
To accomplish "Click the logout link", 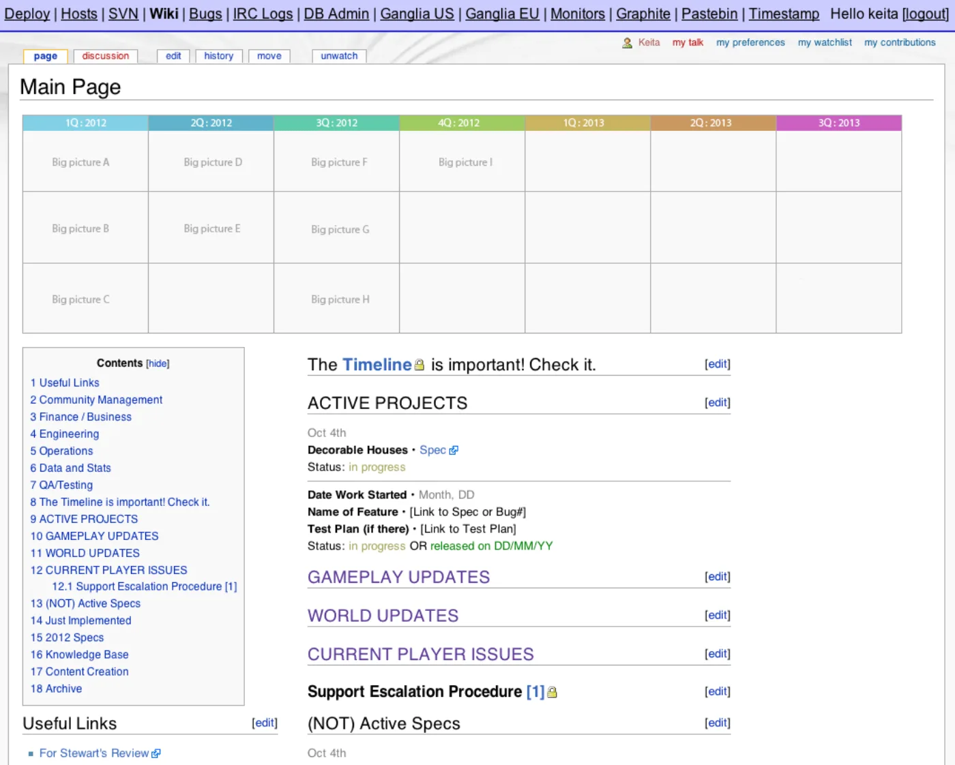I will [x=926, y=14].
